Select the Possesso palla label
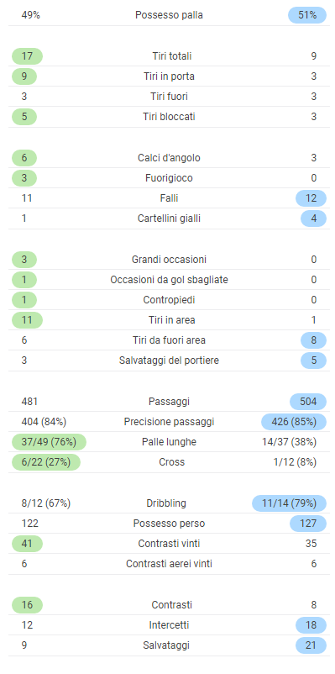This screenshot has width=335, height=674. tap(170, 15)
